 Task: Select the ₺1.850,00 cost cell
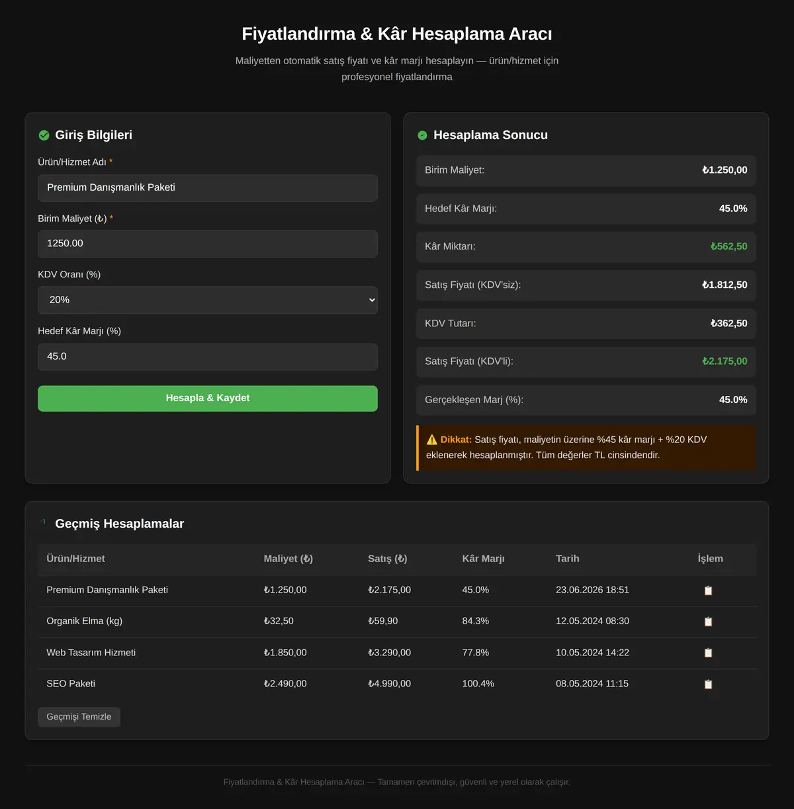285,653
